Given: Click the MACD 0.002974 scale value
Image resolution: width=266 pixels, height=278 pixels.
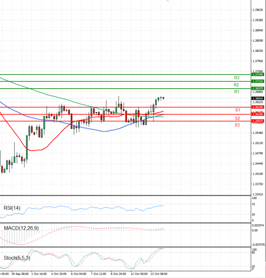Looking at the screenshot, I should pos(258,226).
